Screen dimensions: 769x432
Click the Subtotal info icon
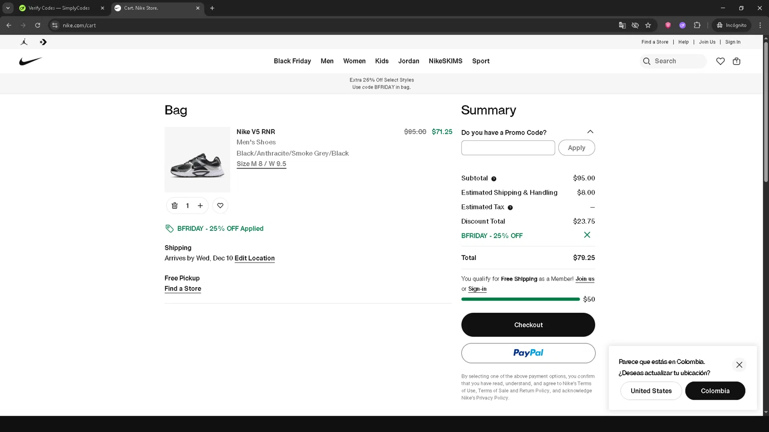click(x=494, y=179)
